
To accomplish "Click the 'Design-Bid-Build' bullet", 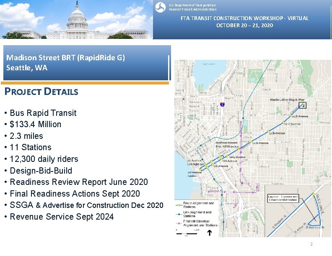I will pyautogui.click(x=41, y=170).
